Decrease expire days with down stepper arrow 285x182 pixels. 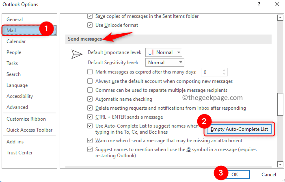tap(224, 74)
